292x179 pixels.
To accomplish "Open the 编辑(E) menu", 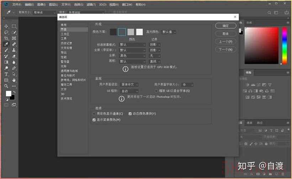I will pyautogui.click(x=29, y=5).
